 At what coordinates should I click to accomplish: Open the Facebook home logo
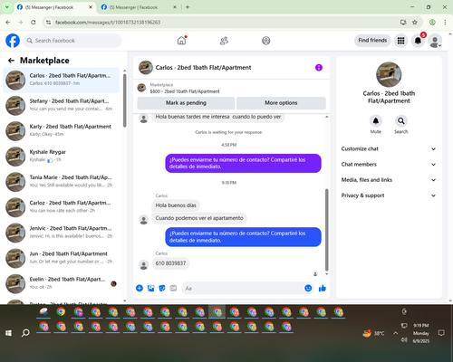point(13,41)
